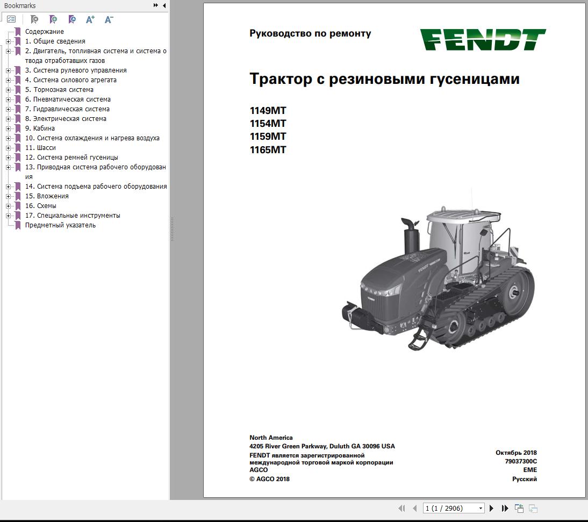Select bookmark 7. Гидравлическая система
This screenshot has height=522, width=588.
tap(68, 109)
